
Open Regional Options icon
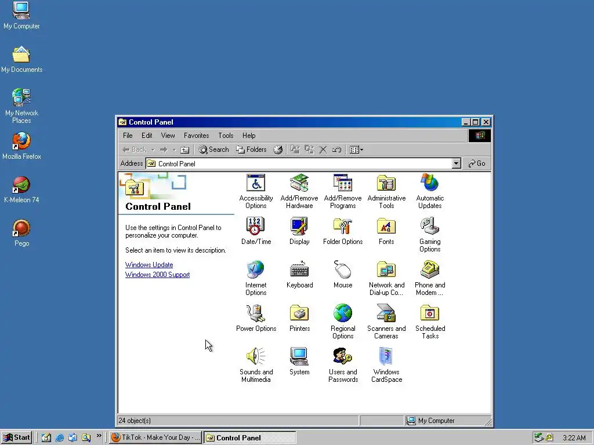(343, 322)
